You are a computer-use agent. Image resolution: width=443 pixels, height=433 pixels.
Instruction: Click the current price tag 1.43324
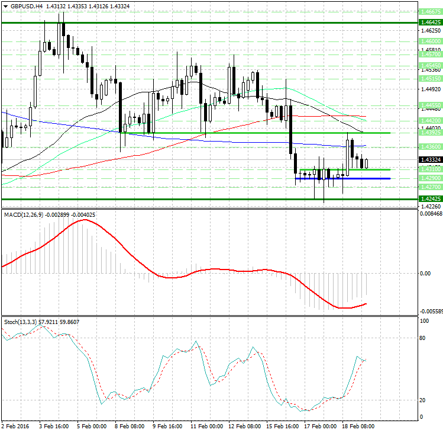tap(428, 159)
